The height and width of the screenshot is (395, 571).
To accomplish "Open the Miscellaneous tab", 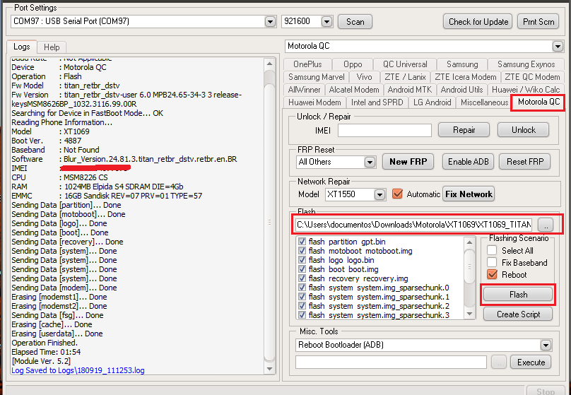I will coord(484,102).
